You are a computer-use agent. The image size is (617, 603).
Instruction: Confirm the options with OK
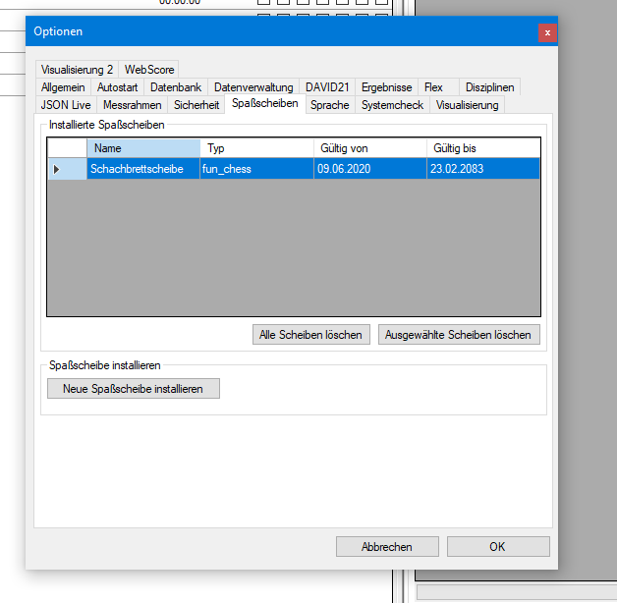click(x=497, y=547)
